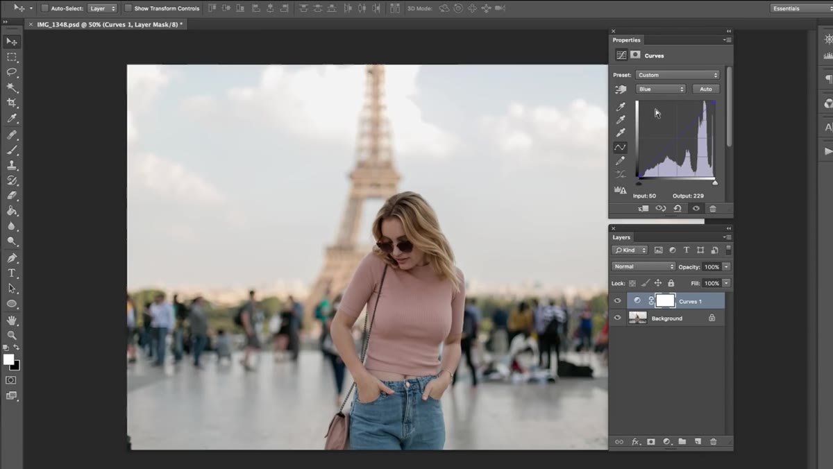Open the Essentials workspace switcher
This screenshot has height=469, width=833.
(801, 8)
